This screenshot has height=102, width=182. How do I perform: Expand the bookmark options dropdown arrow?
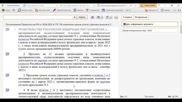click(111, 17)
